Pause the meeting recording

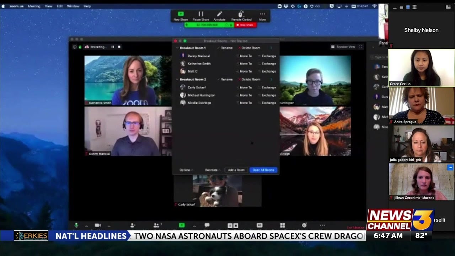point(113,47)
